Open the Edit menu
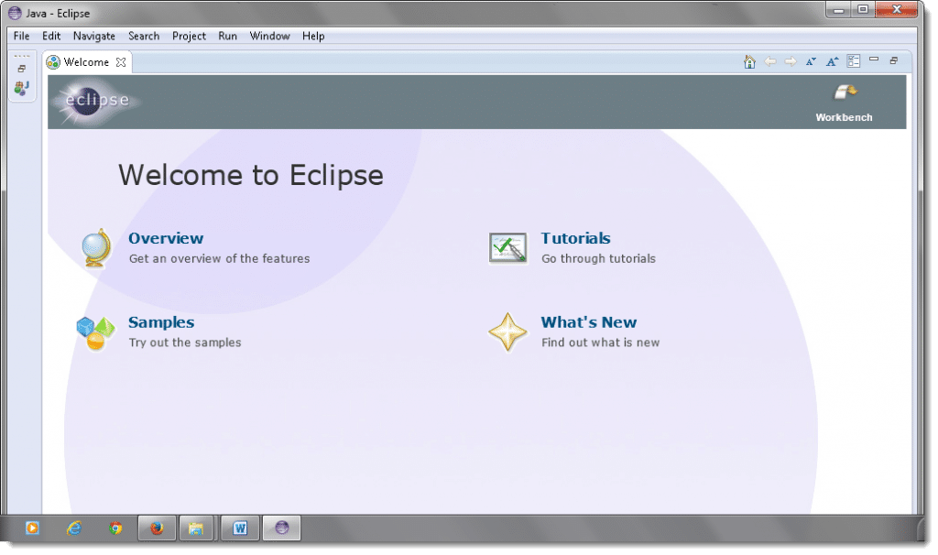The height and width of the screenshot is (555, 938). (x=51, y=36)
